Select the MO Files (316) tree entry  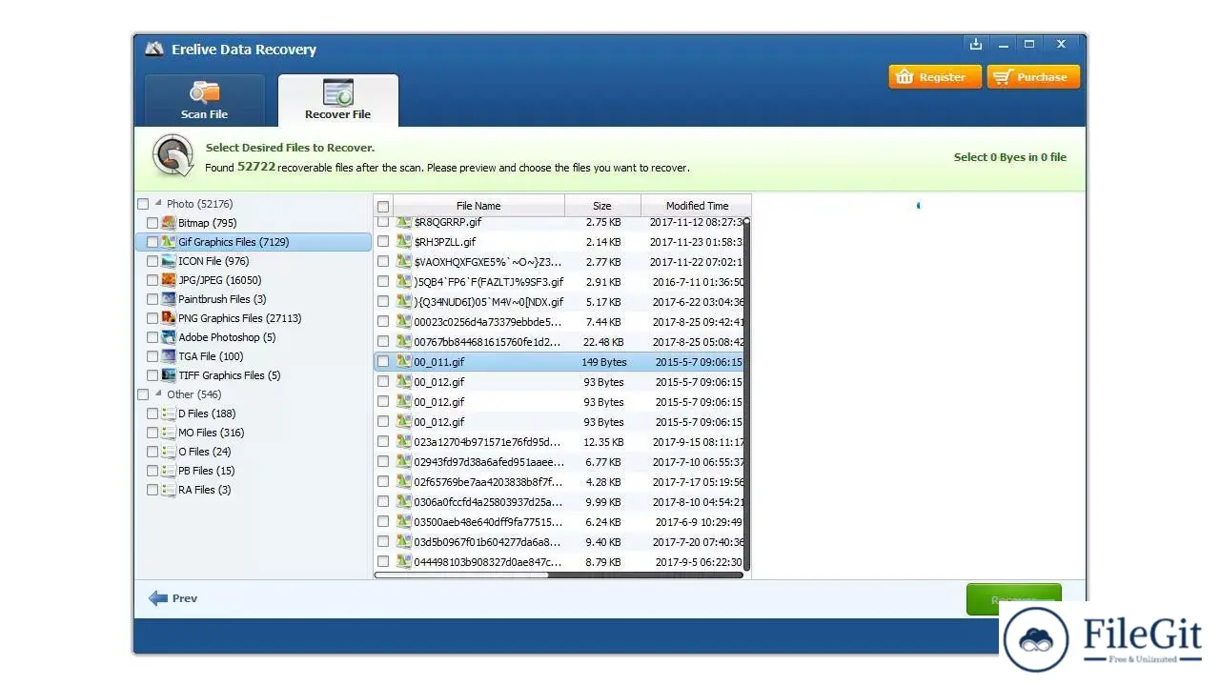point(211,433)
